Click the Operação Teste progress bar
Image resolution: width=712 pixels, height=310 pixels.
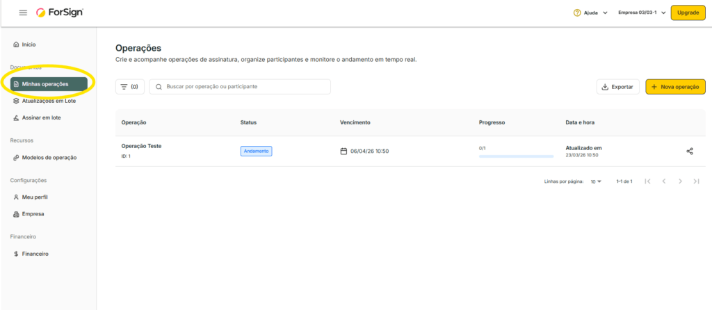pyautogui.click(x=516, y=156)
